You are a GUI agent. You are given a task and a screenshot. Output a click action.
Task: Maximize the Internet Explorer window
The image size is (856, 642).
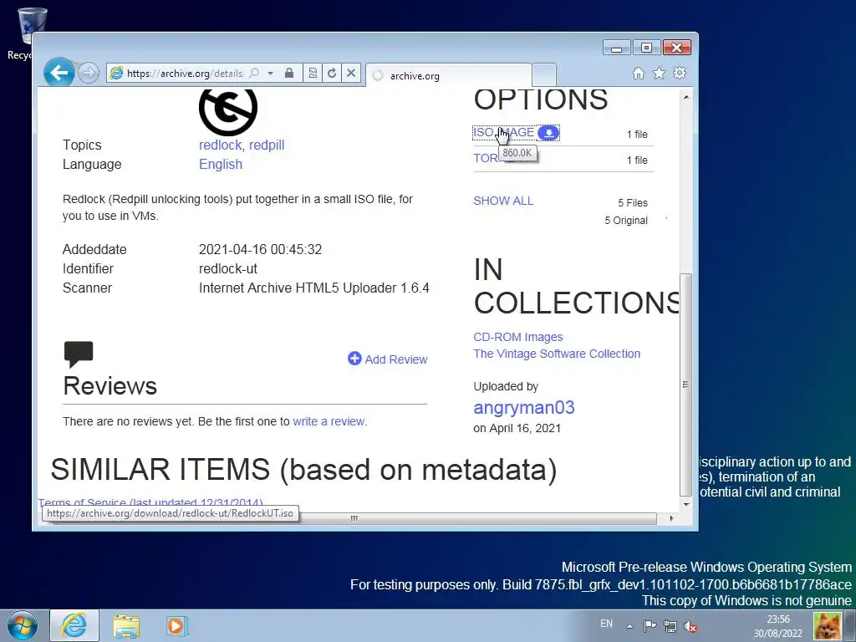click(x=646, y=48)
